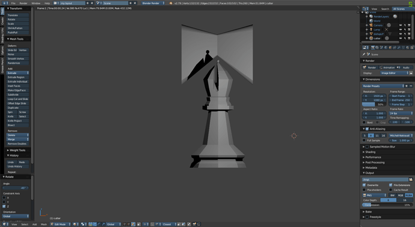Viewport: 415px width, 227px height.
Task: Click the add screen layout plus icon
Action: click(88, 3)
